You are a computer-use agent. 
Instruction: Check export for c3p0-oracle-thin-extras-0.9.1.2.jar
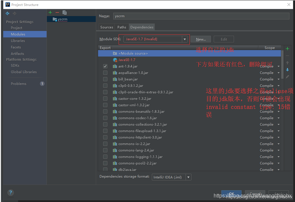105,92
